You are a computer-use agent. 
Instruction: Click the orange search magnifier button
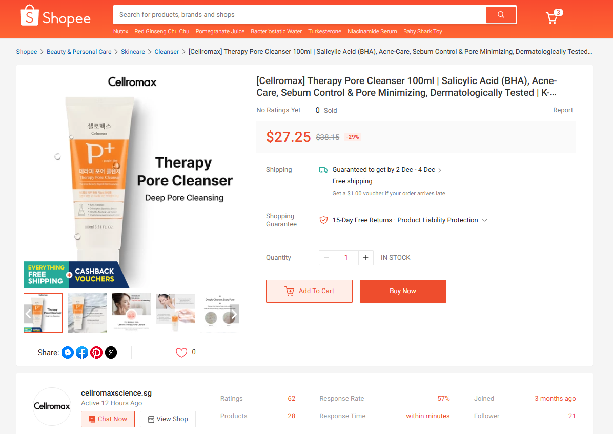[x=501, y=15]
